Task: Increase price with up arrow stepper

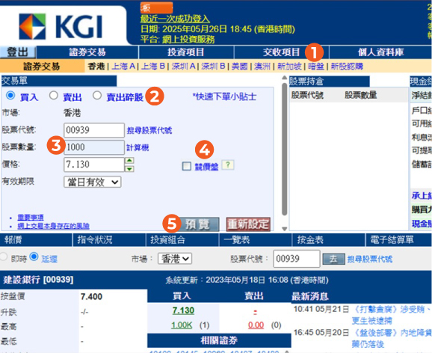Action: [x=129, y=161]
